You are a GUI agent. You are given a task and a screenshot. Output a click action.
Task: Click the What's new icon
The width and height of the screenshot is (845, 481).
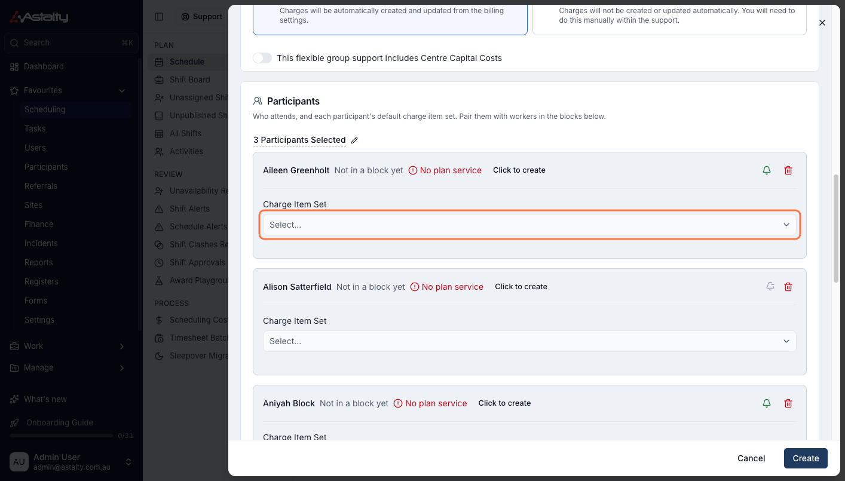[14, 399]
